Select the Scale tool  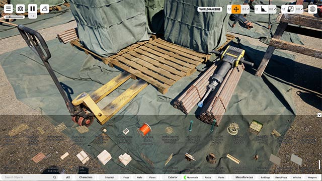[x=291, y=9]
